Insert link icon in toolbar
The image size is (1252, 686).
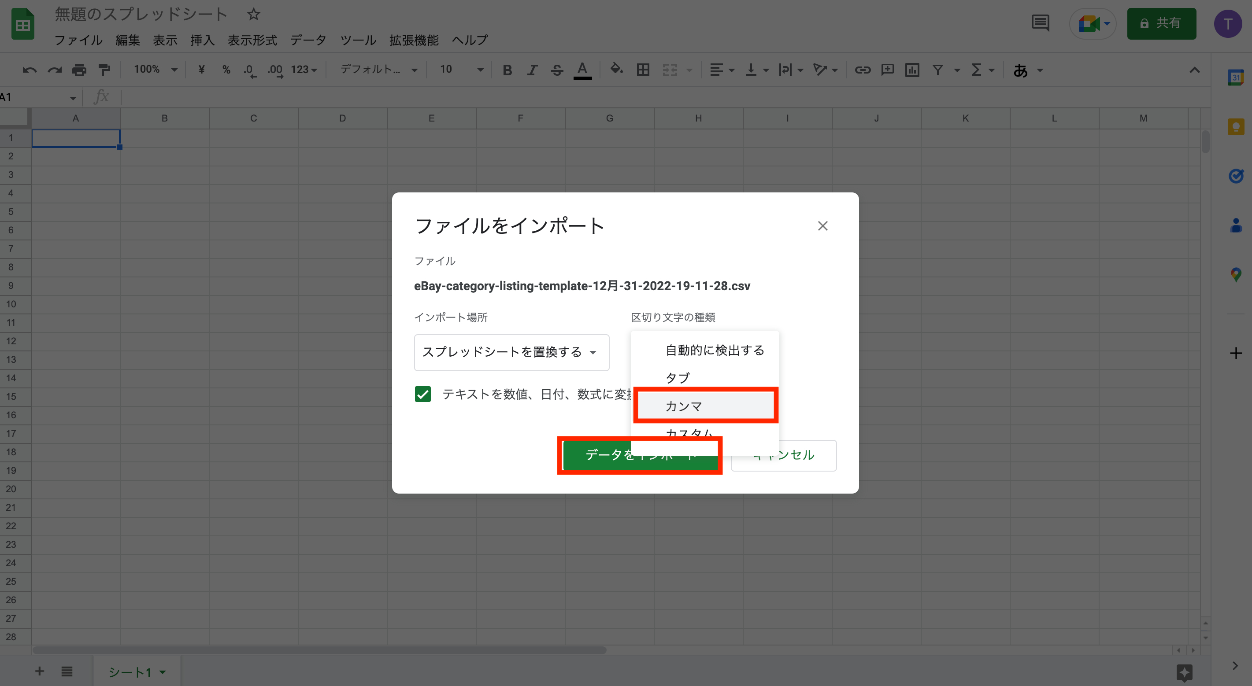pyautogui.click(x=863, y=70)
